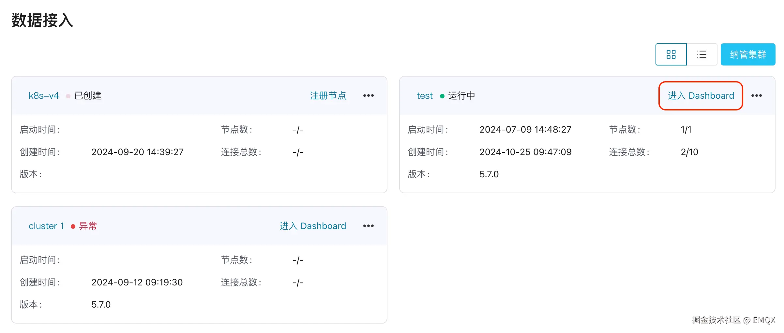Select the grid layout toggle button

point(671,54)
